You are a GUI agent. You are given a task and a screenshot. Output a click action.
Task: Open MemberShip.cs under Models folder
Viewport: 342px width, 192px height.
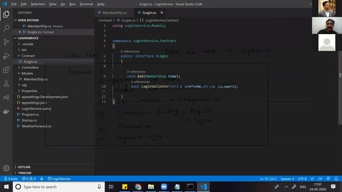click(53, 79)
